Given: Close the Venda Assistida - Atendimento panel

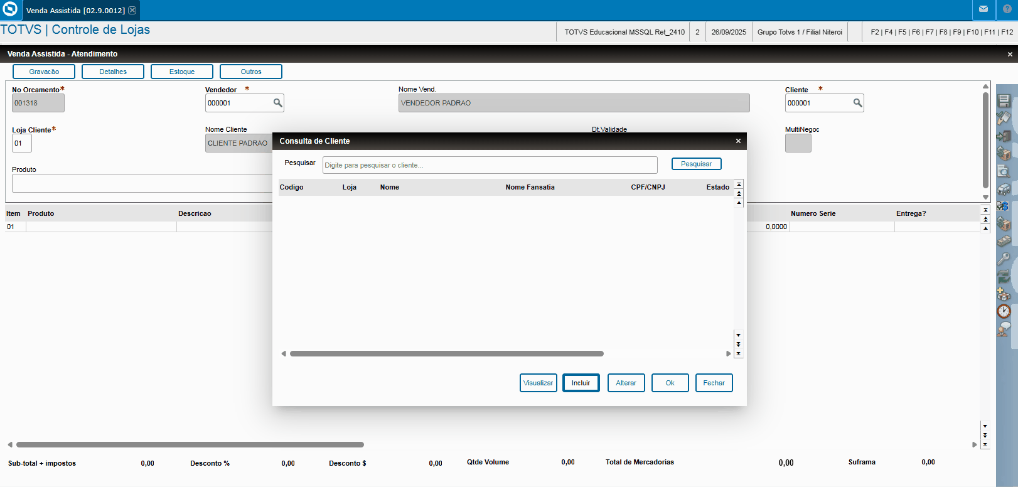Looking at the screenshot, I should (1010, 55).
